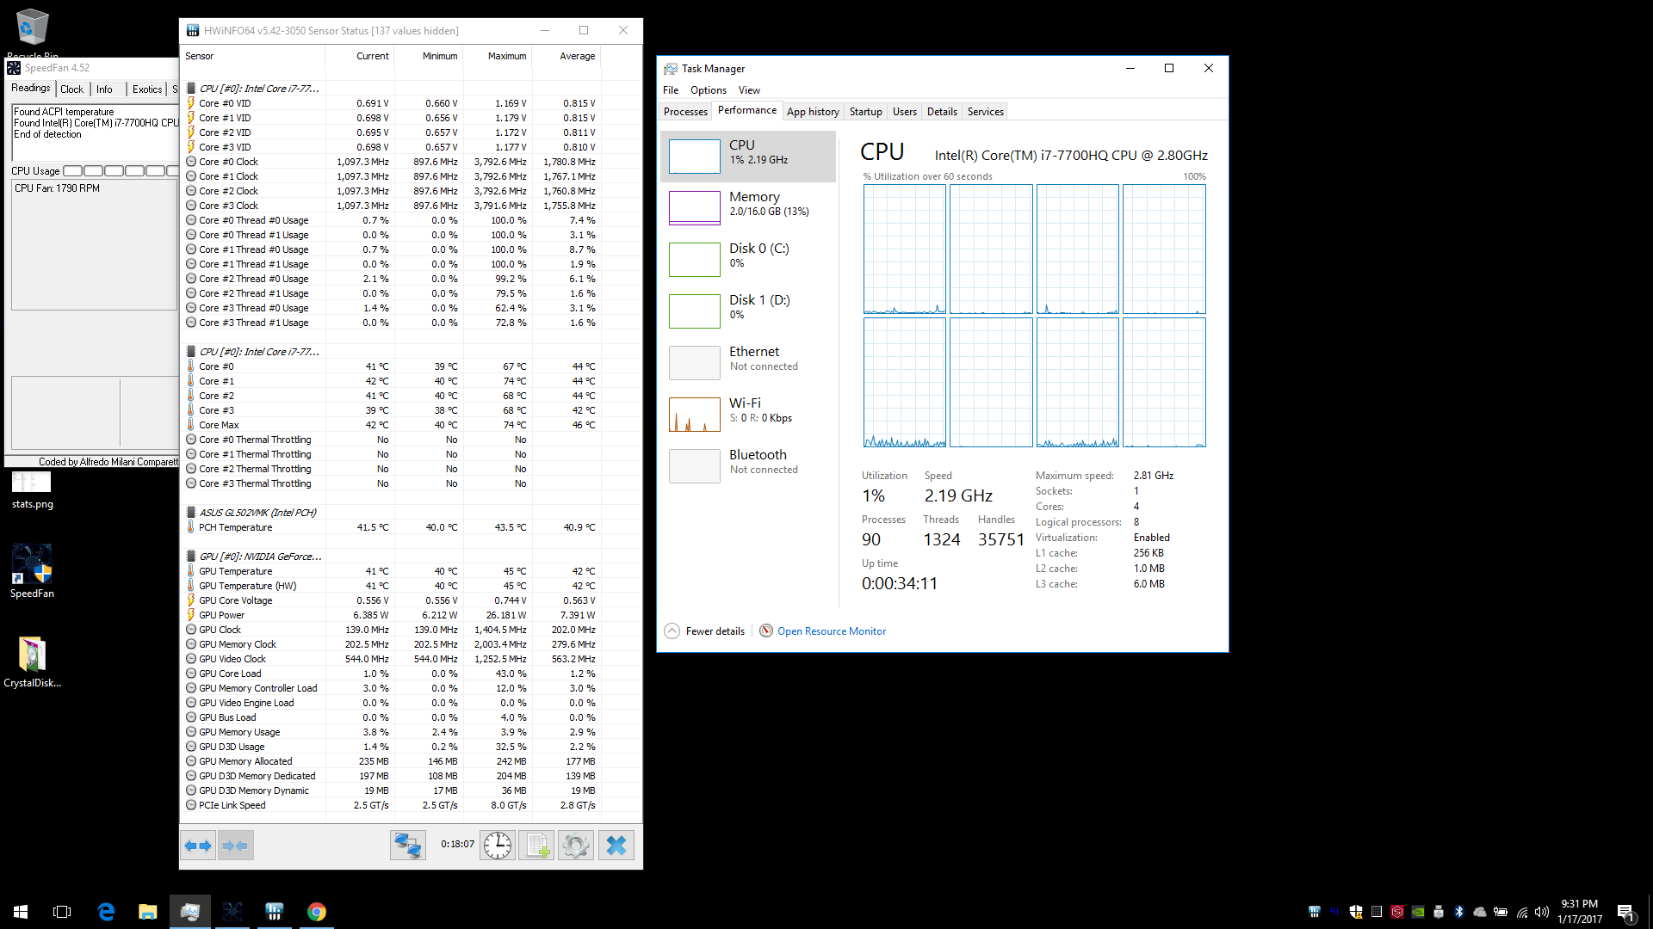Click HWiNFO Average column header

coord(566,56)
